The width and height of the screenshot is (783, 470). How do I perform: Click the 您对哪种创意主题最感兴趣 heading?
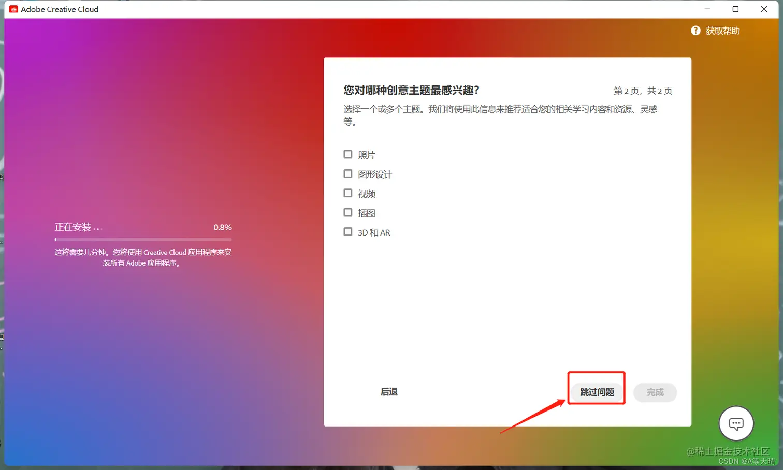pyautogui.click(x=411, y=90)
